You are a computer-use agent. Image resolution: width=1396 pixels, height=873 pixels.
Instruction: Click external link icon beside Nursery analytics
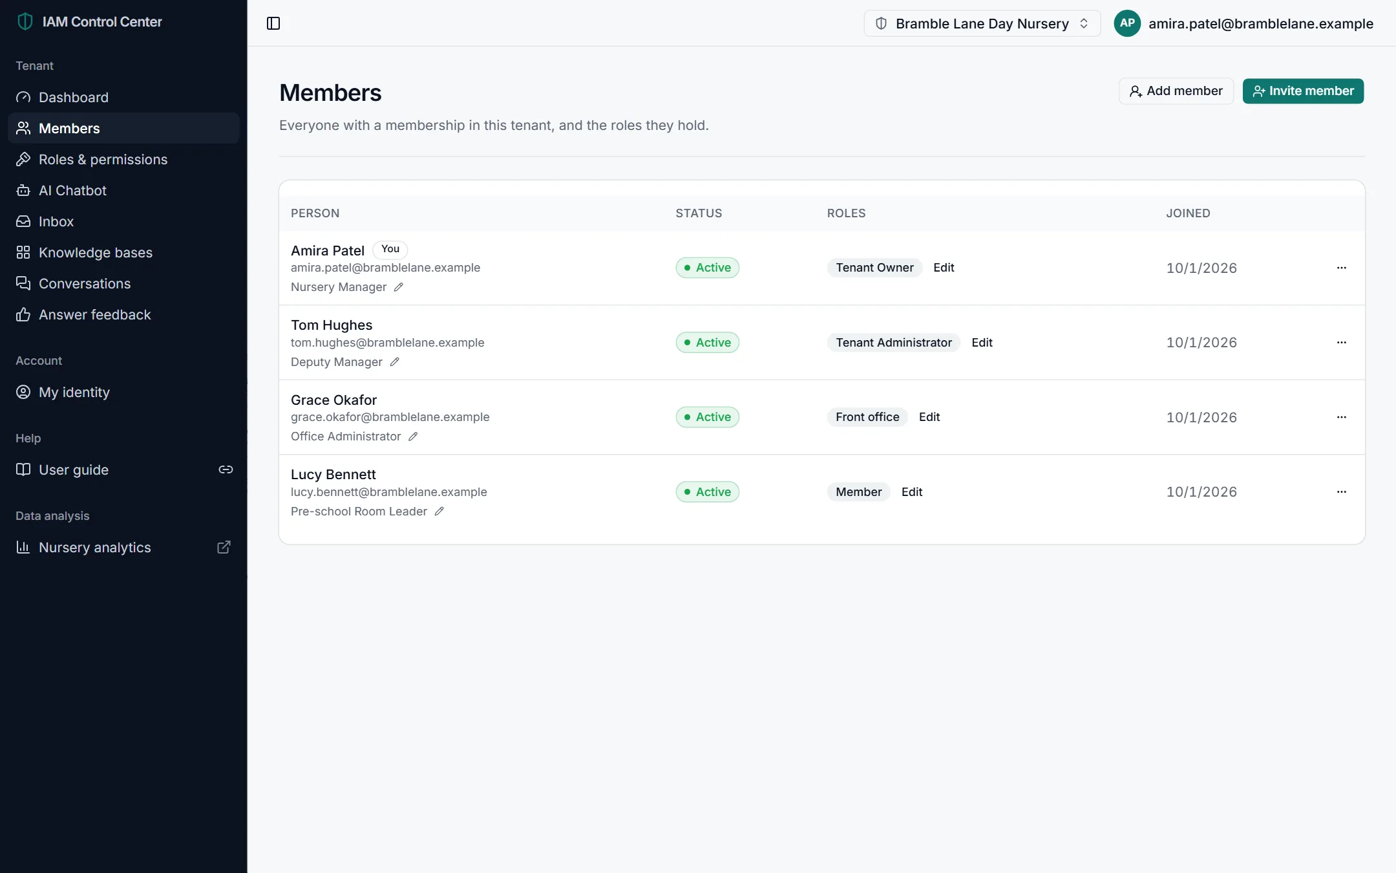point(224,547)
